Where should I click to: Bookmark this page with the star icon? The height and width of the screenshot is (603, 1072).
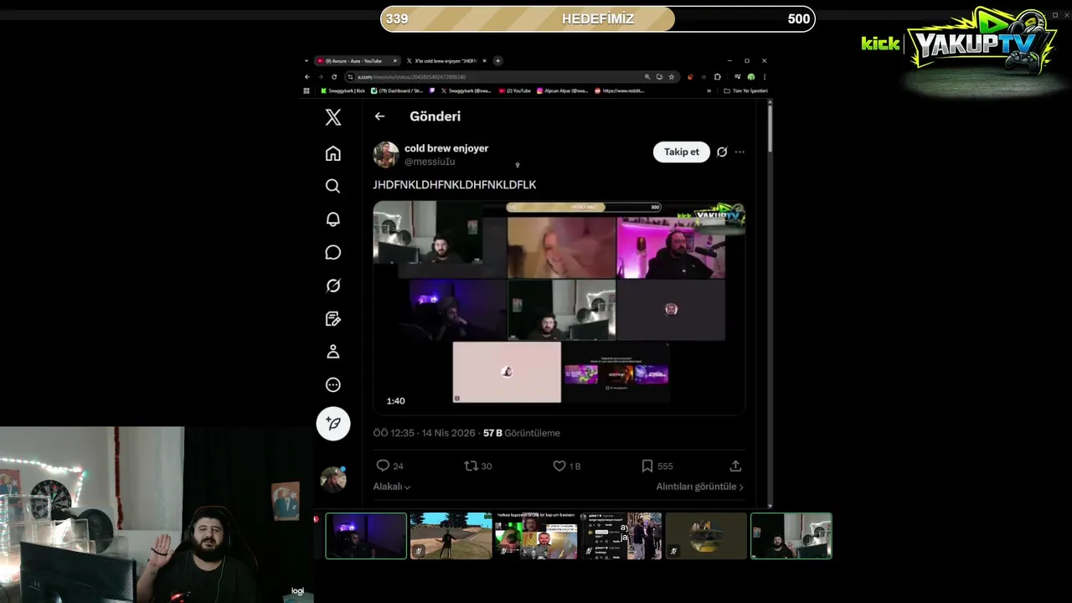(x=672, y=77)
